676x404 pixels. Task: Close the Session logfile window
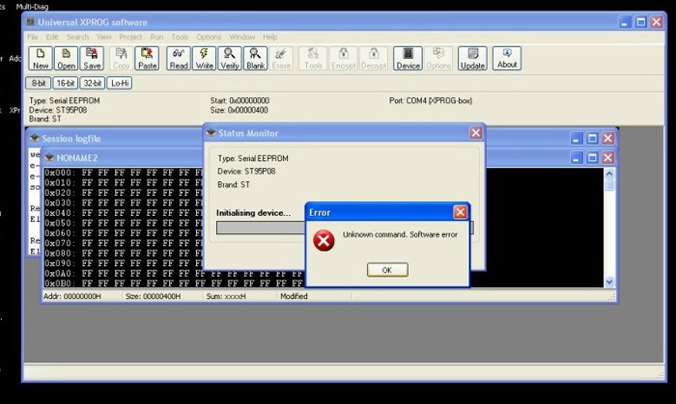click(x=607, y=138)
